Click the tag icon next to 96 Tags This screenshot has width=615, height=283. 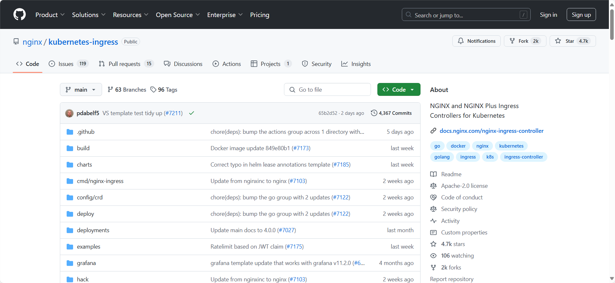[153, 89]
